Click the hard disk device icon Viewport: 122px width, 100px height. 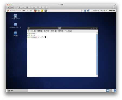(x=27, y=7)
